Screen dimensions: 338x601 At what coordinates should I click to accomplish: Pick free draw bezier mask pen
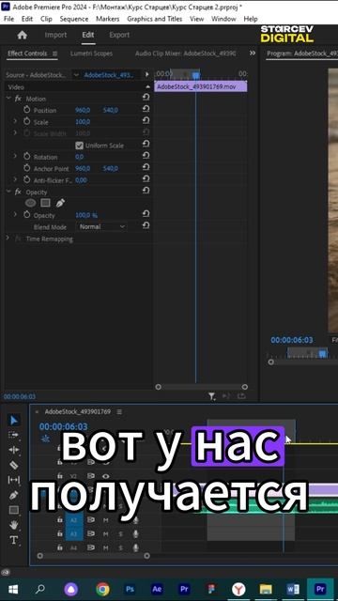(60, 203)
